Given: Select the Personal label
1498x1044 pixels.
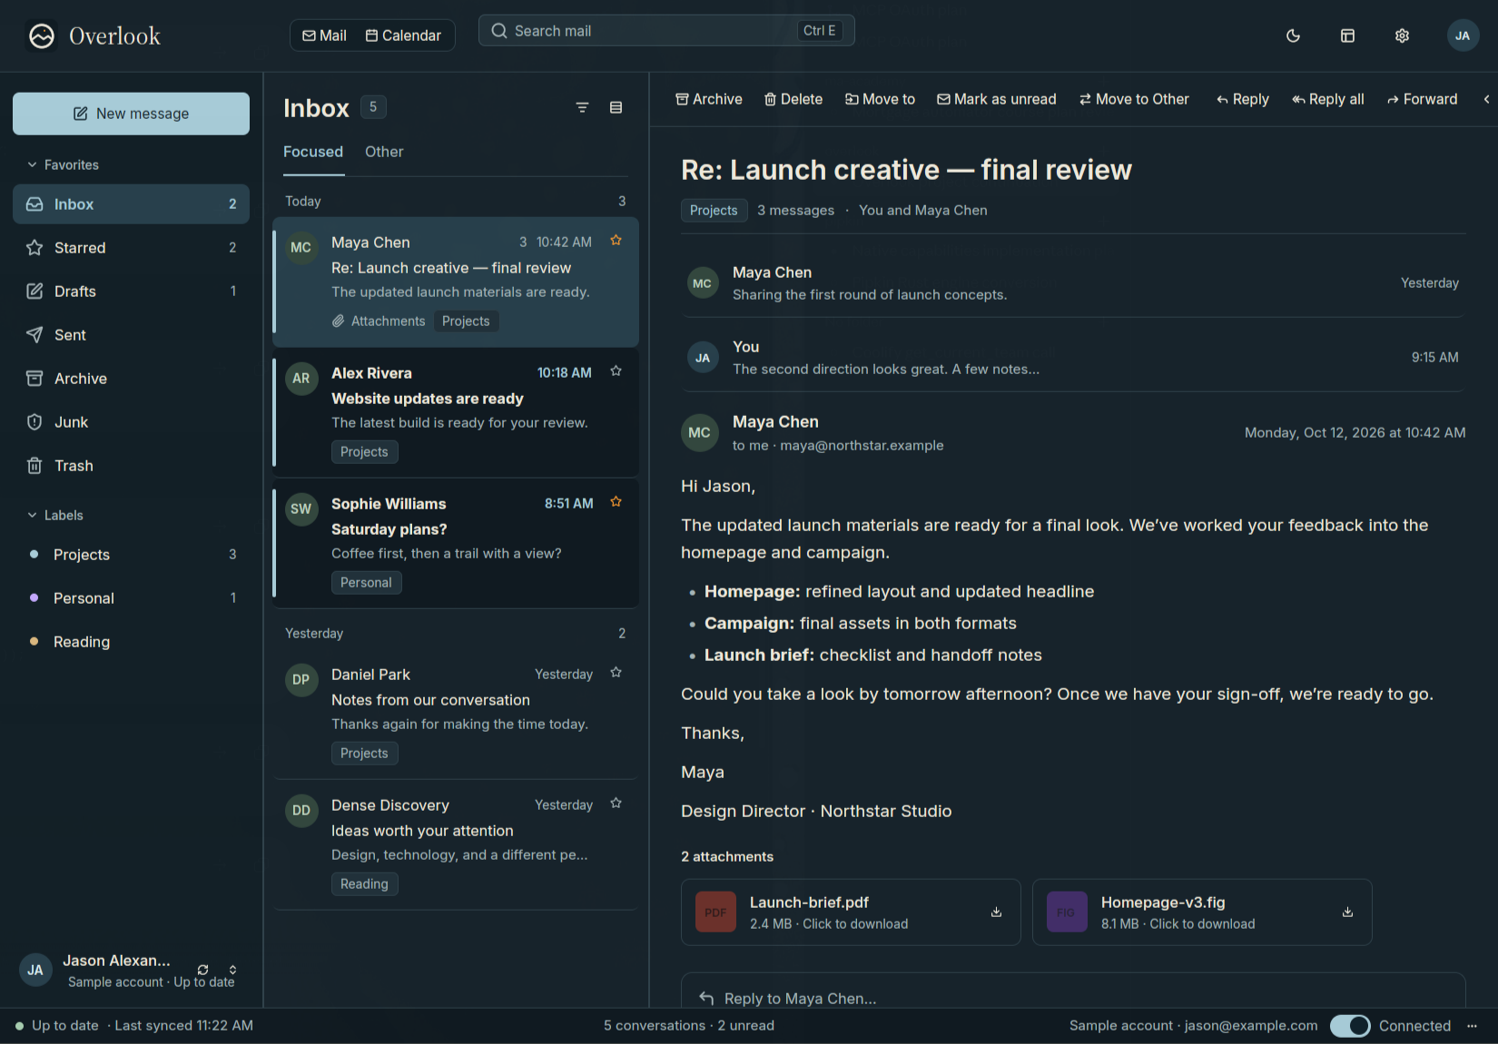Looking at the screenshot, I should pos(131,598).
